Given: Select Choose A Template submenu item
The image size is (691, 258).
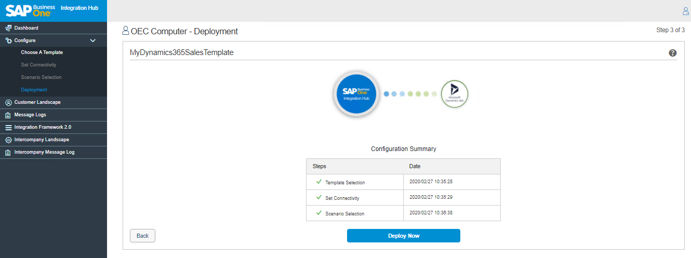Looking at the screenshot, I should click(42, 52).
